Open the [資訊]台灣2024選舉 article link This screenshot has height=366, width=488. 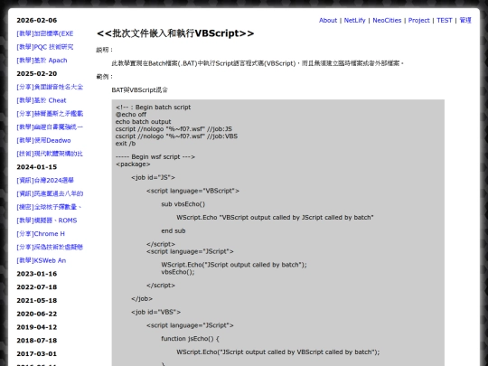pos(45,181)
